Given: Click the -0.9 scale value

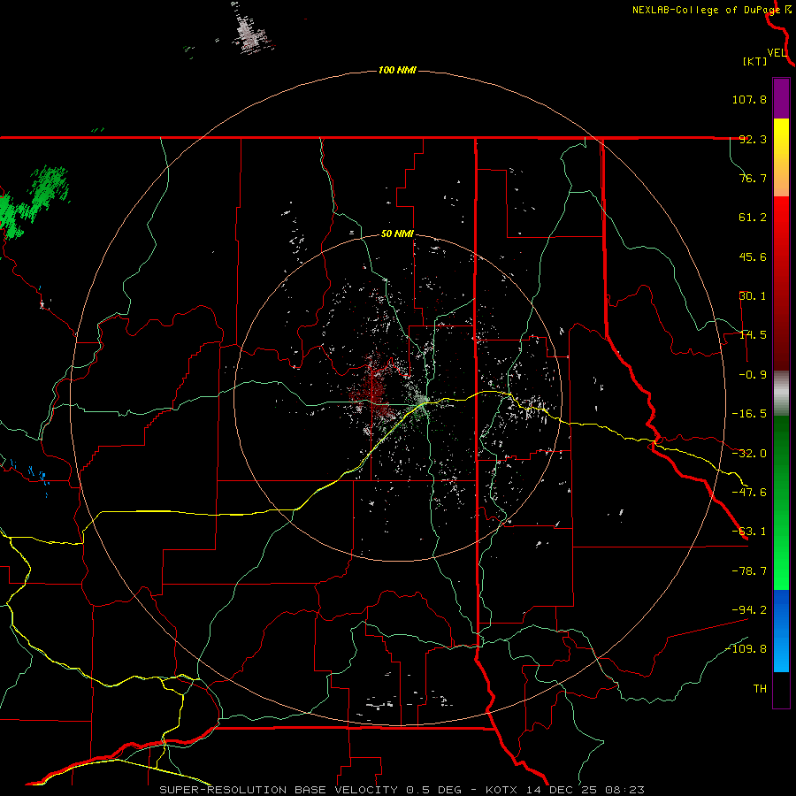Looking at the screenshot, I should tap(753, 375).
